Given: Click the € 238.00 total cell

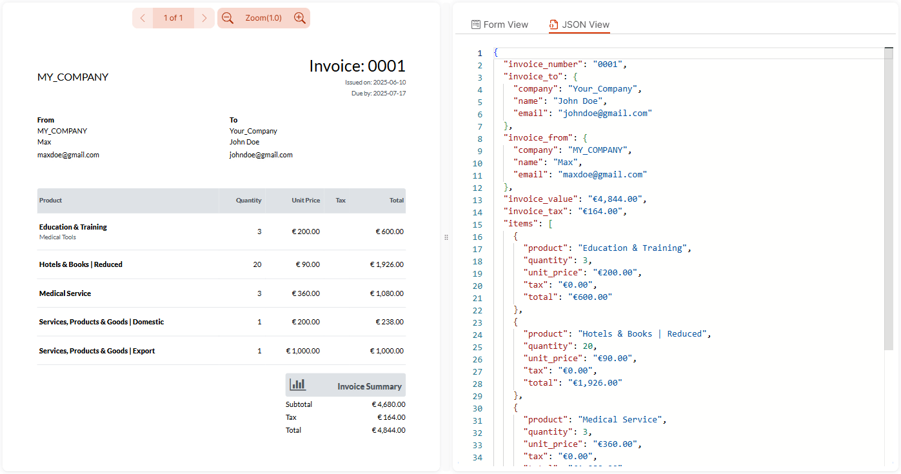Looking at the screenshot, I should tap(390, 322).
